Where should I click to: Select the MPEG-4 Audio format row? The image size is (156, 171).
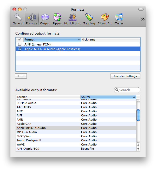pyautogui.click(x=76, y=132)
